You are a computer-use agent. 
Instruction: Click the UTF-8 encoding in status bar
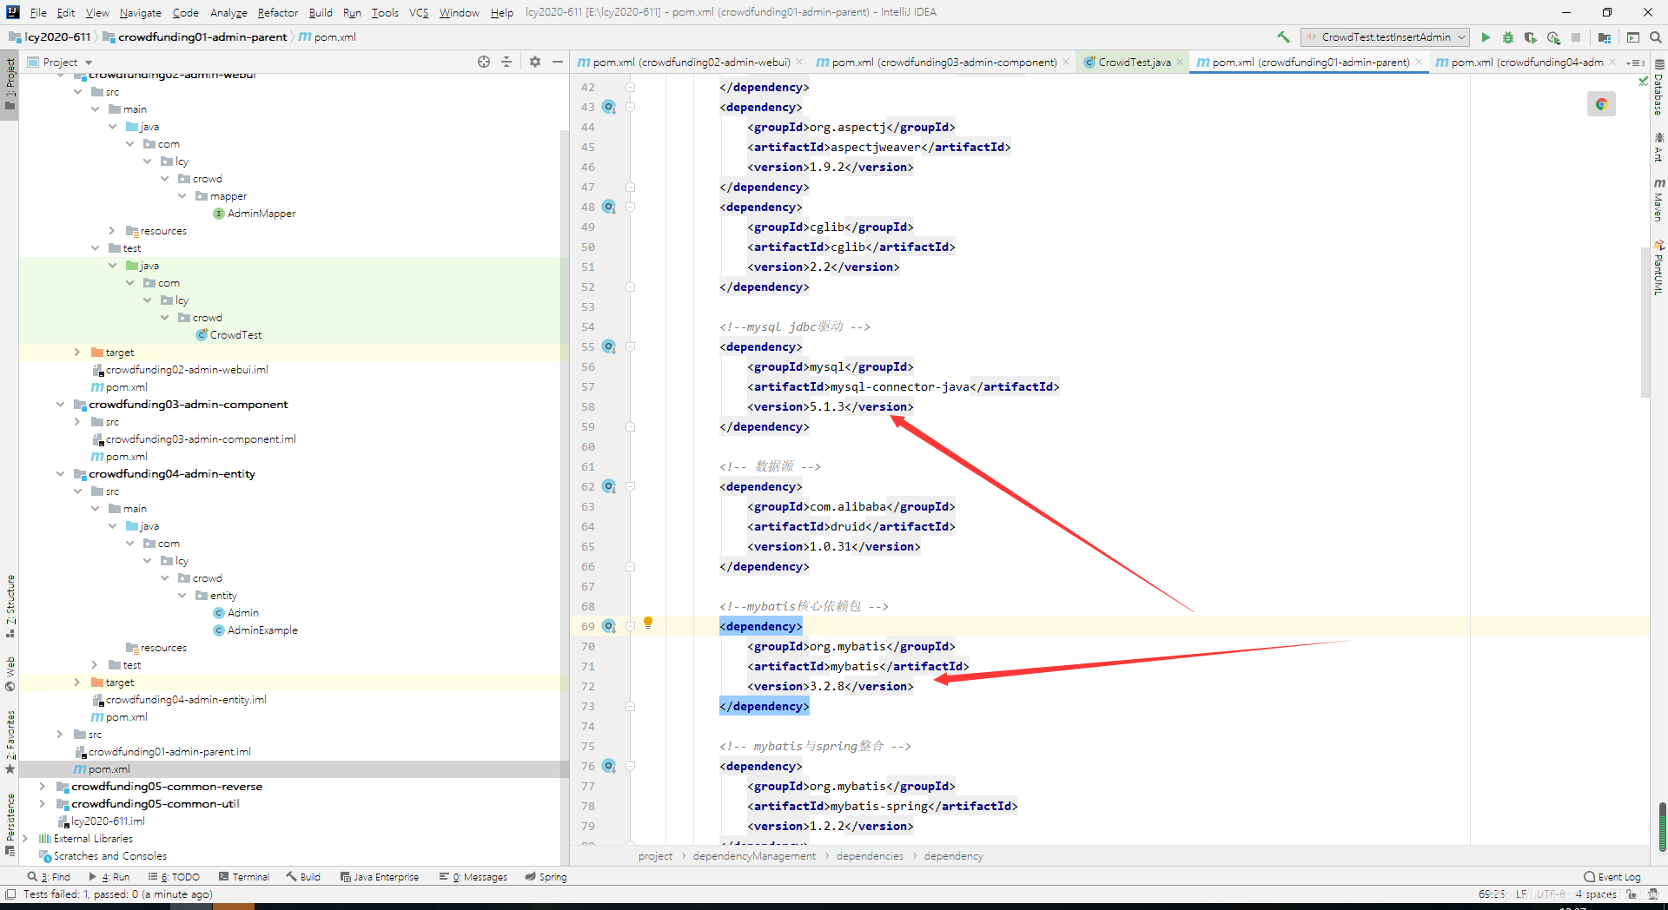pyautogui.click(x=1549, y=894)
